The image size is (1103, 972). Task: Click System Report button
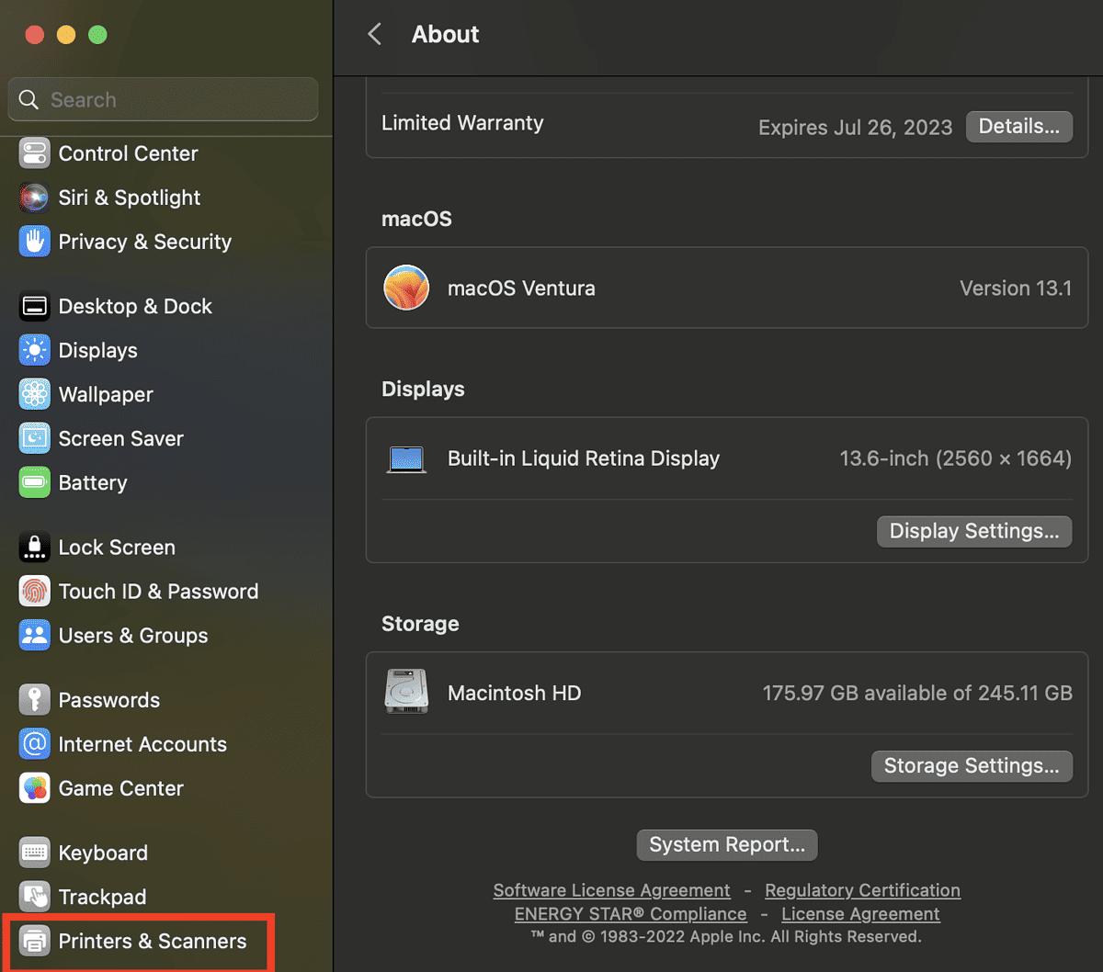coord(726,844)
